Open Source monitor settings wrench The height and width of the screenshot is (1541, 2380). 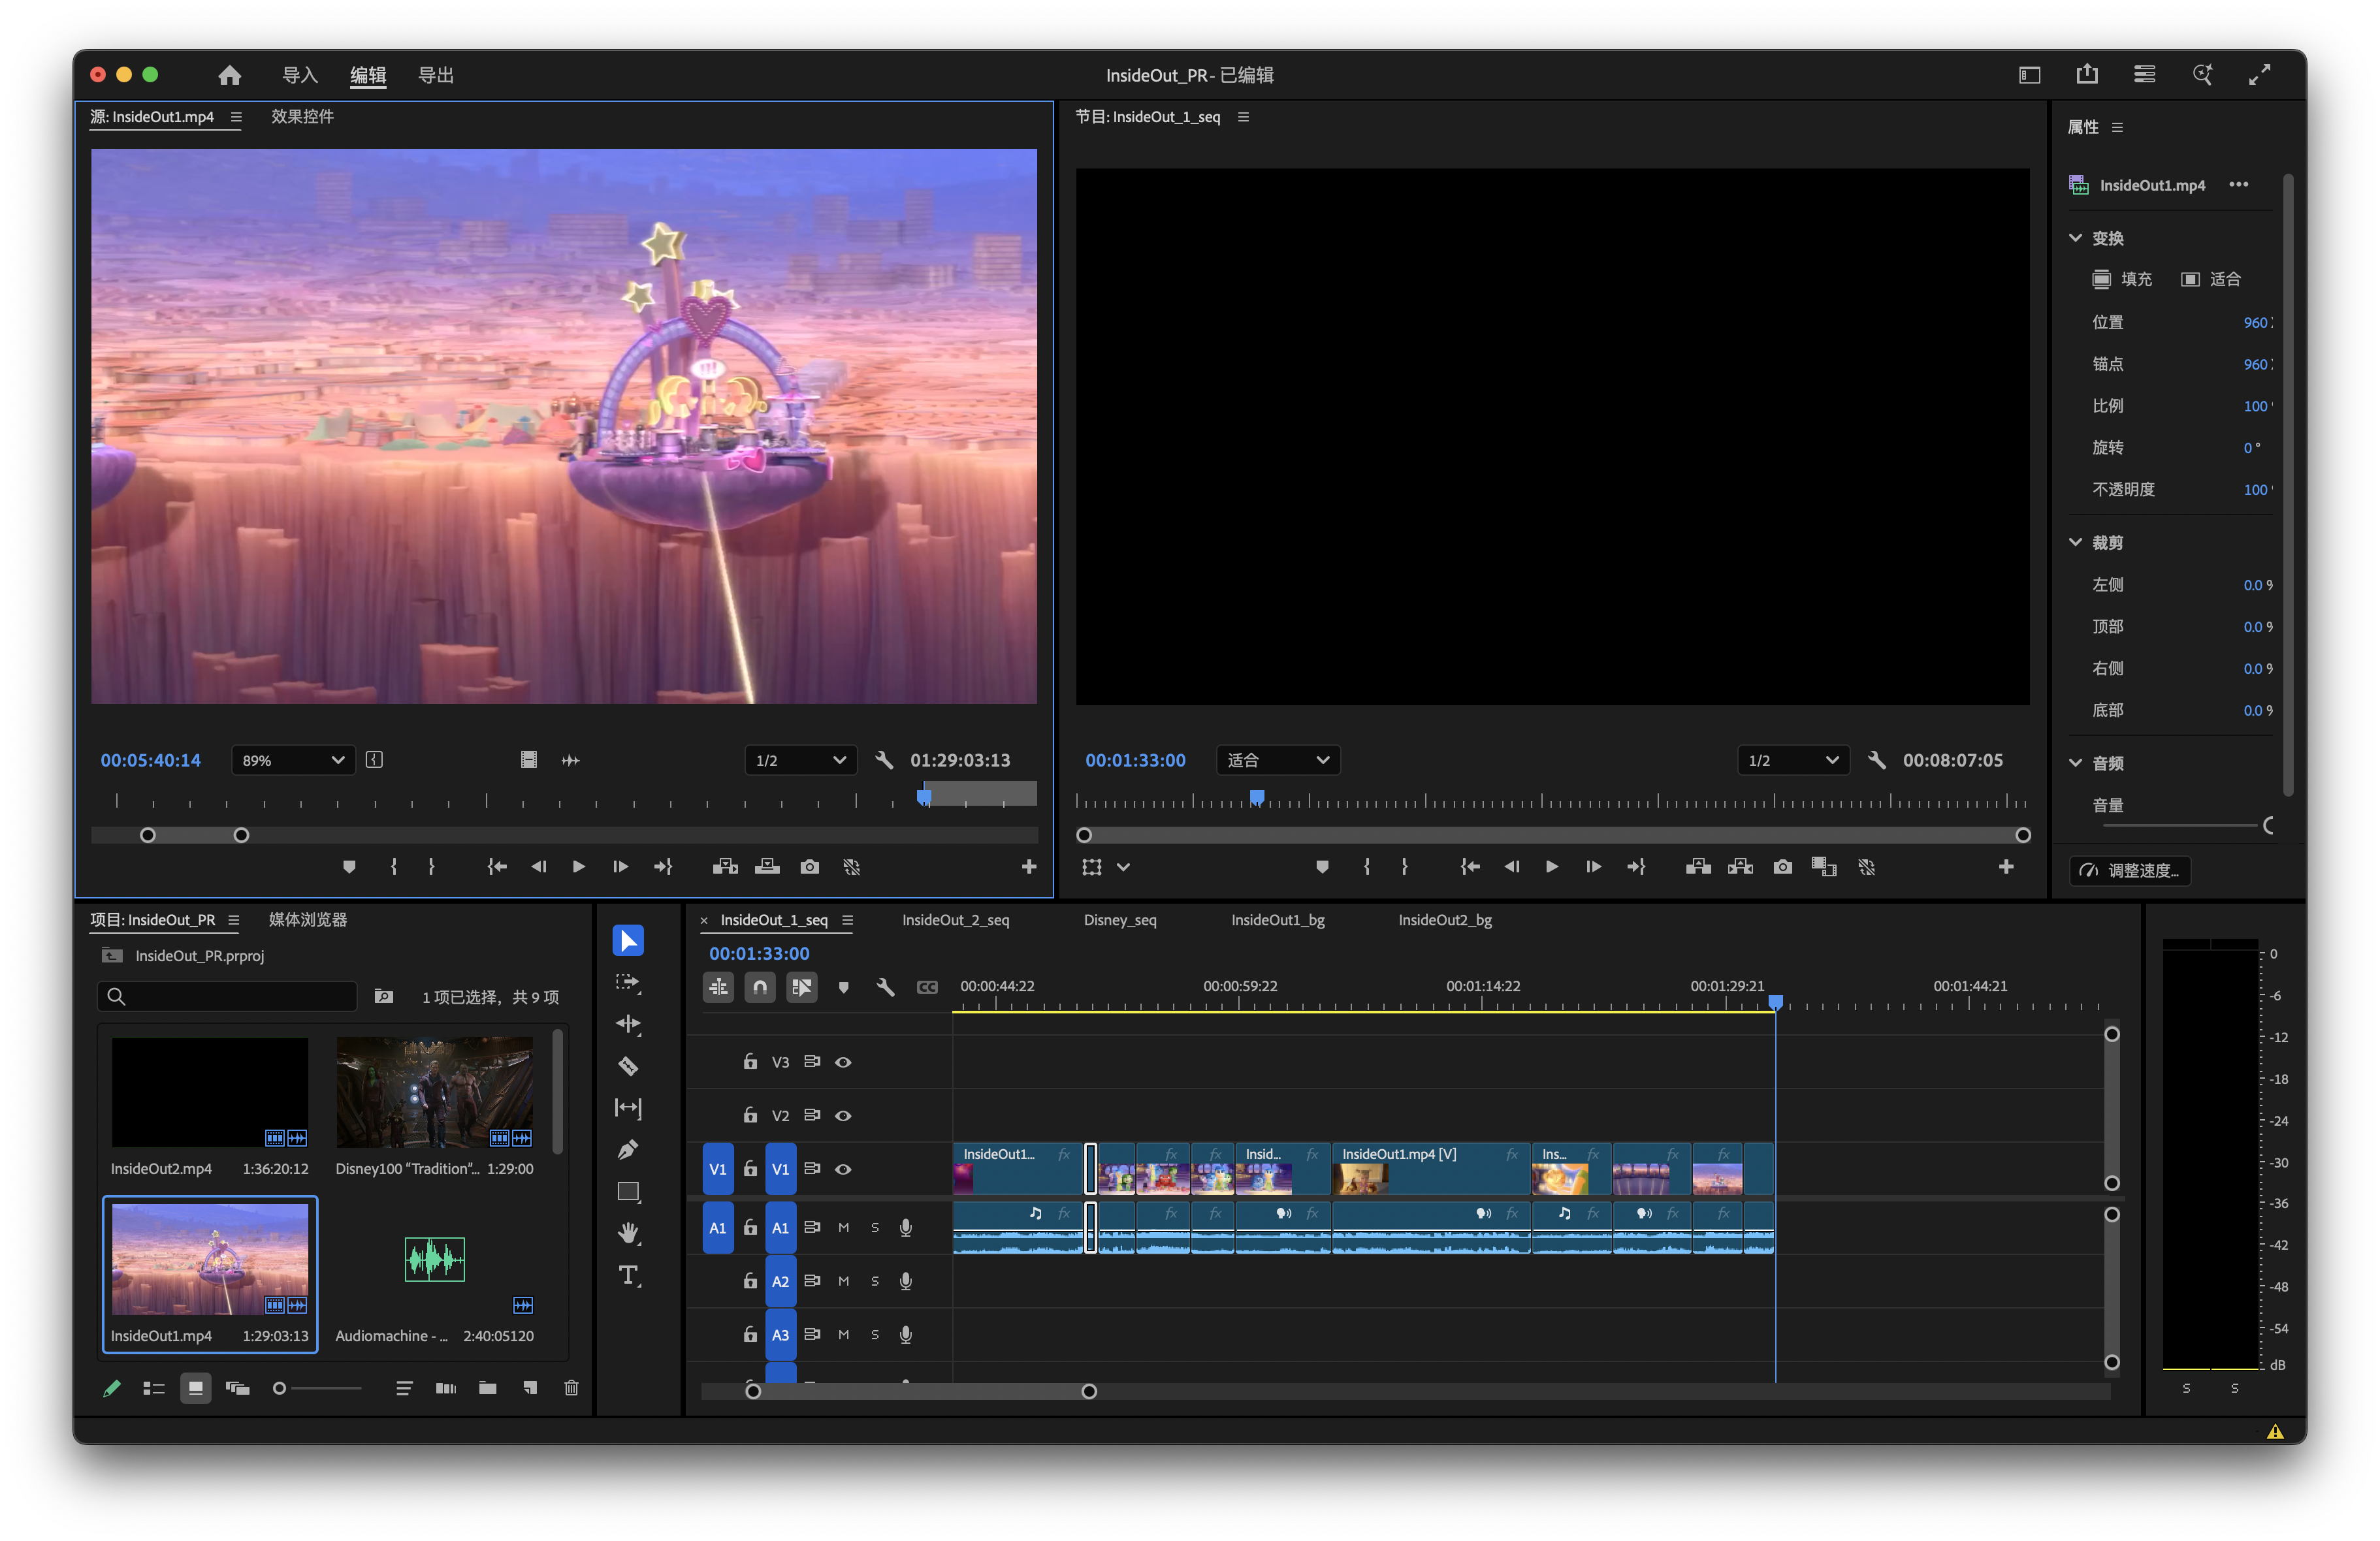tap(884, 760)
